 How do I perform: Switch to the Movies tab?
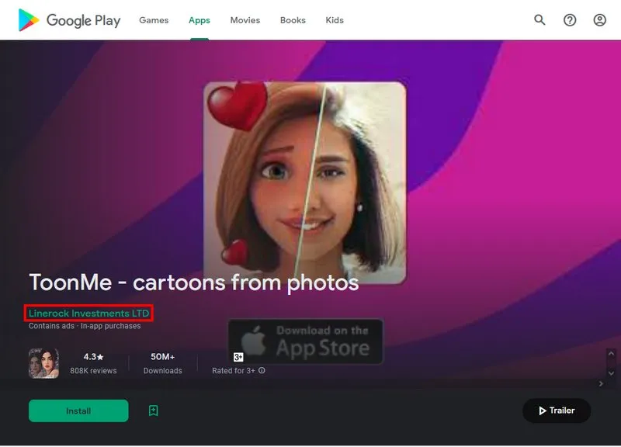[245, 20]
